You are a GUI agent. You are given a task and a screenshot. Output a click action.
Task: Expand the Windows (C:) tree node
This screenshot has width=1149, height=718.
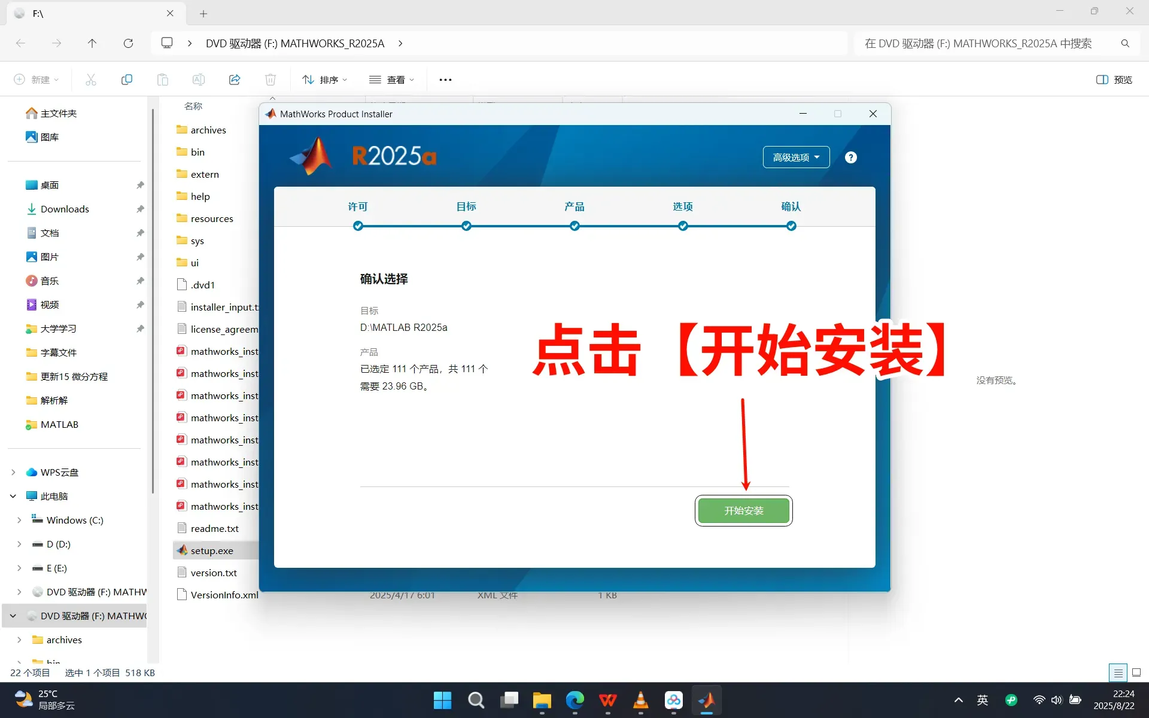pos(19,520)
